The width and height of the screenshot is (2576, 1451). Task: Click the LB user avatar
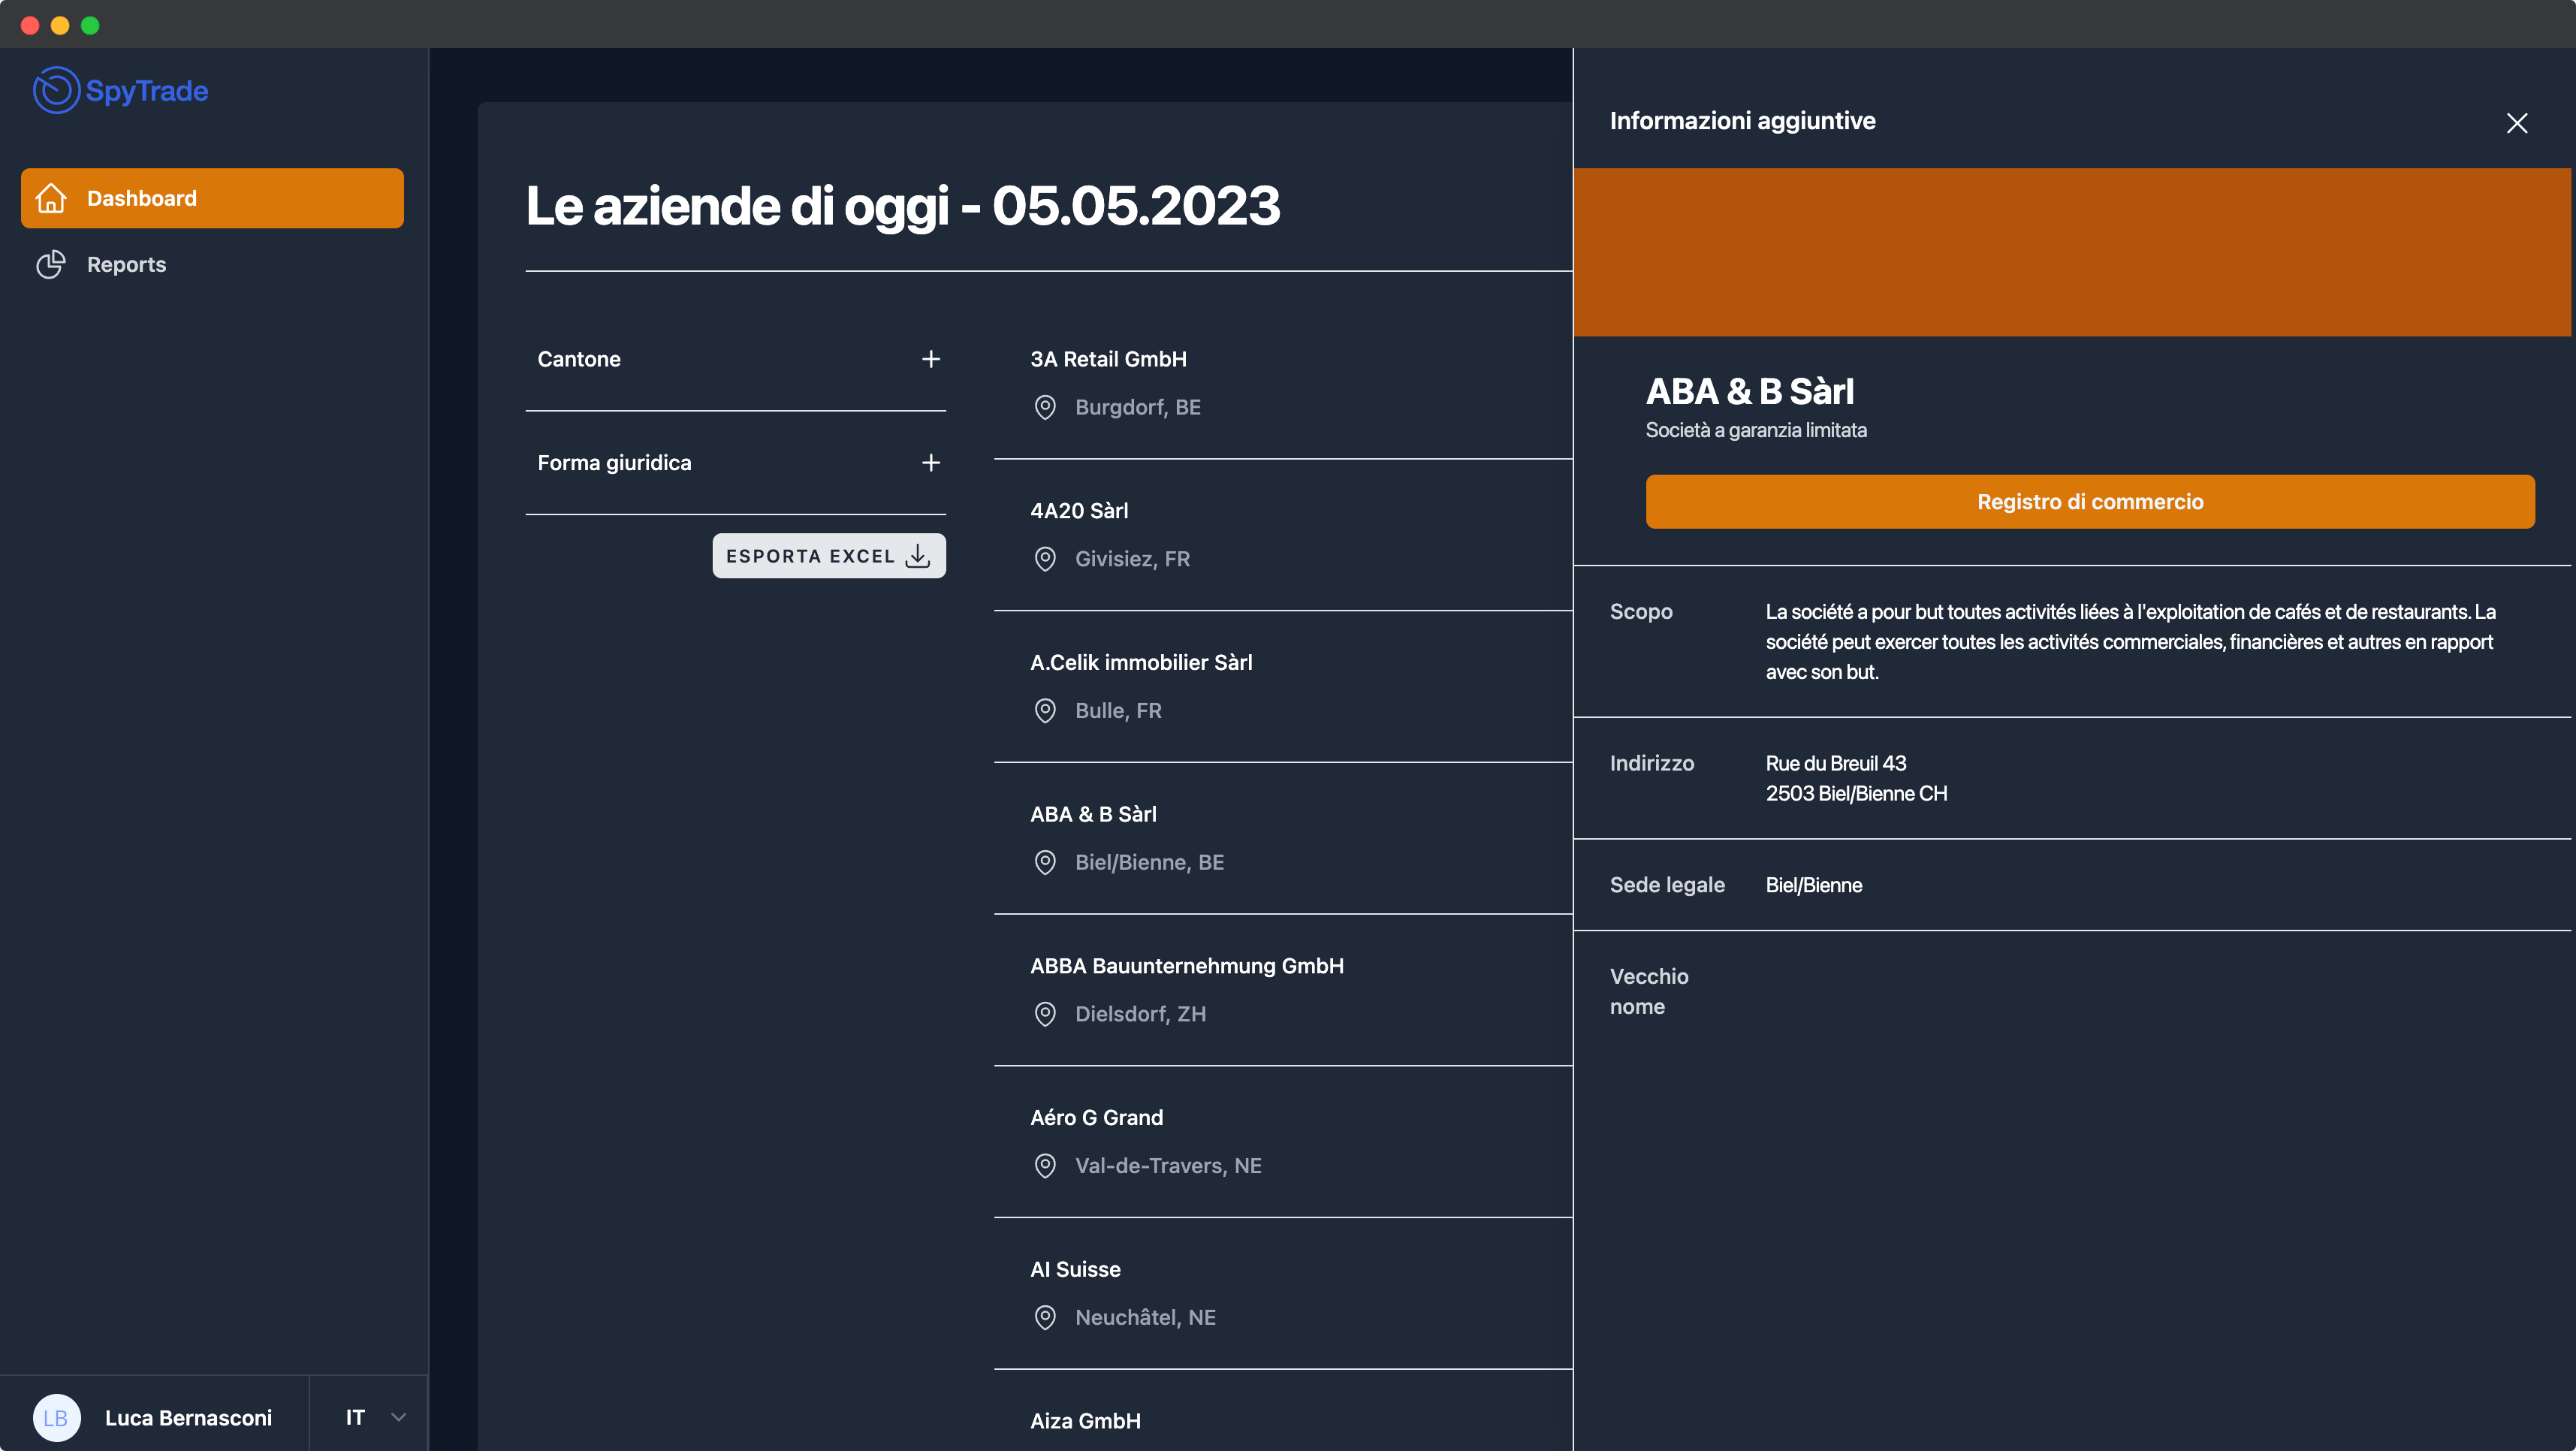pyautogui.click(x=56, y=1417)
